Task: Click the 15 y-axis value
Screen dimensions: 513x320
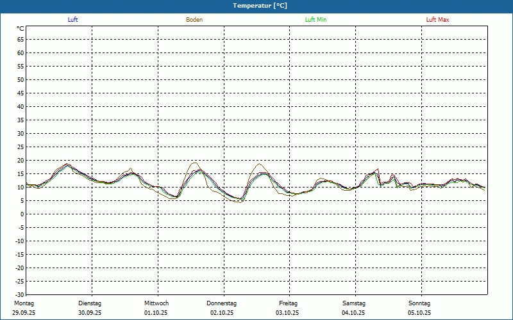Action: coord(21,173)
